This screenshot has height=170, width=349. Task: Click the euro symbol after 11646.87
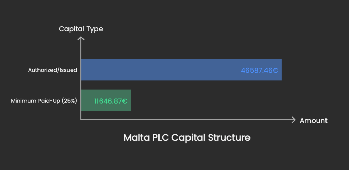point(125,101)
